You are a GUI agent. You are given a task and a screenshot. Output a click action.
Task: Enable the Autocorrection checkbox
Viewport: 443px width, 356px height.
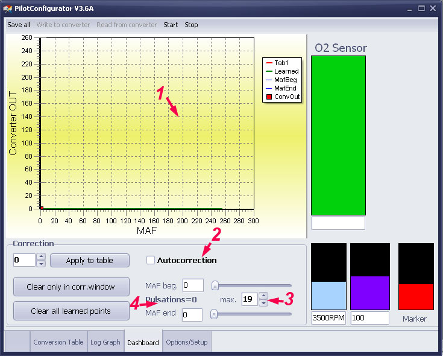click(151, 260)
